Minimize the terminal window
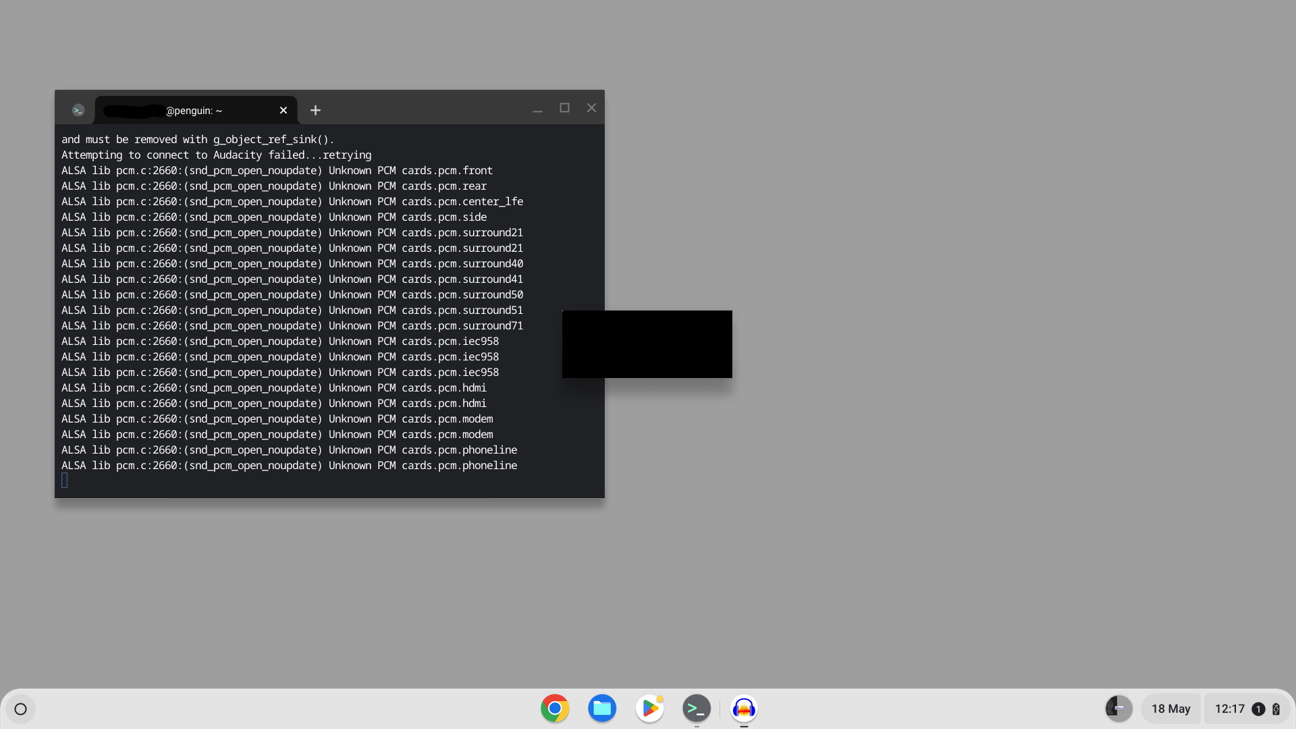 tap(537, 108)
